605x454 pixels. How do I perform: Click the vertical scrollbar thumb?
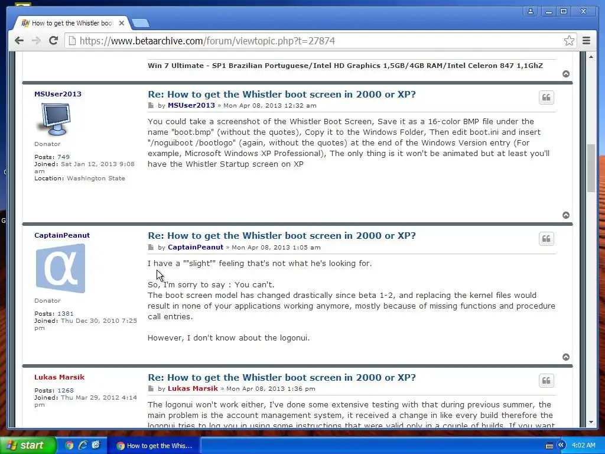pyautogui.click(x=591, y=167)
